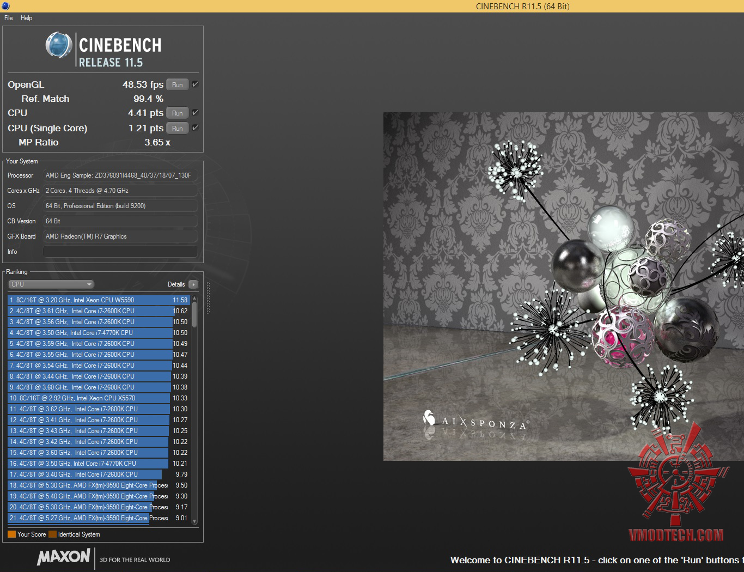This screenshot has width=744, height=572.
Task: Toggle the OpenGL test checkbox
Action: pyautogui.click(x=195, y=84)
